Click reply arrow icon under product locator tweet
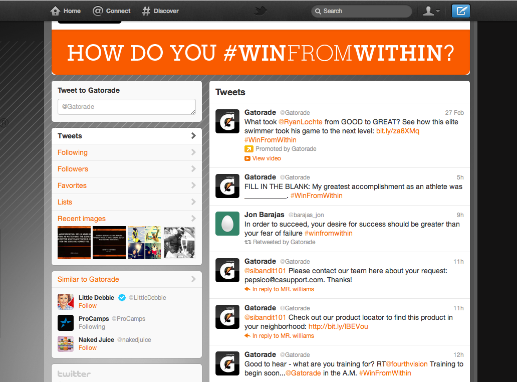The height and width of the screenshot is (382, 517). point(247,336)
